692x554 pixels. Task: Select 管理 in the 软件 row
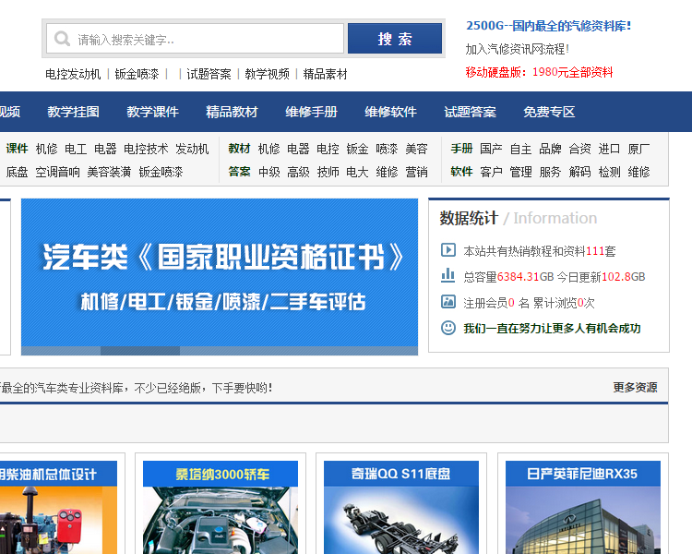tap(520, 172)
